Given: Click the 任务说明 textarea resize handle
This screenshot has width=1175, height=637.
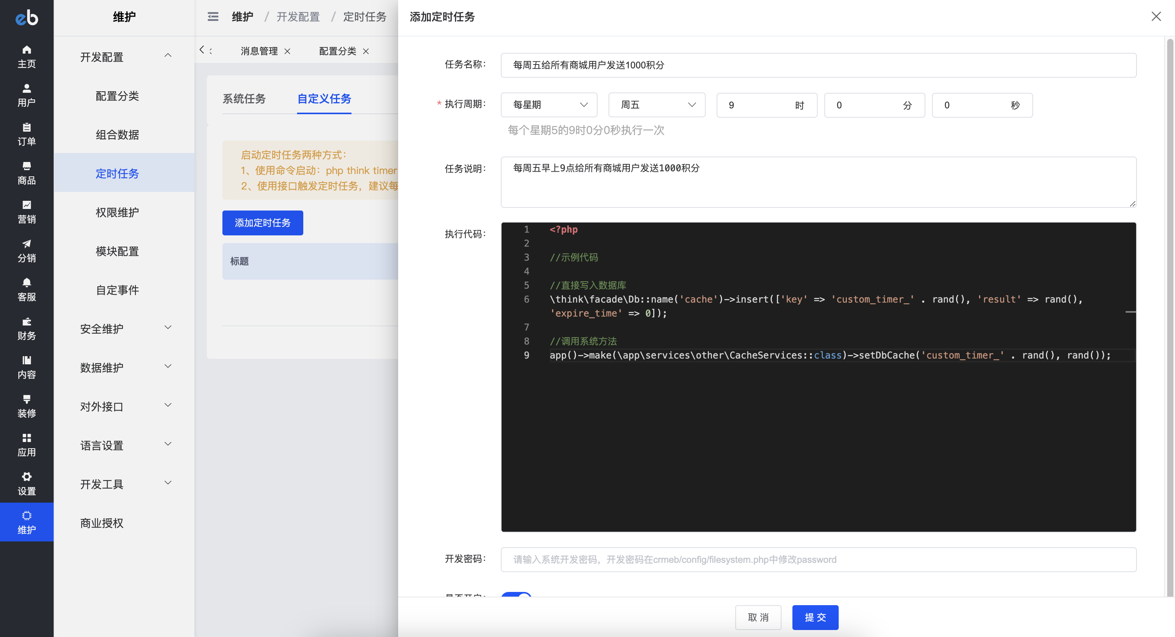Looking at the screenshot, I should coord(1132,204).
